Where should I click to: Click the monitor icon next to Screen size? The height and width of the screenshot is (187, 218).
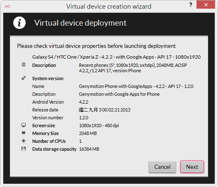tap(24, 125)
